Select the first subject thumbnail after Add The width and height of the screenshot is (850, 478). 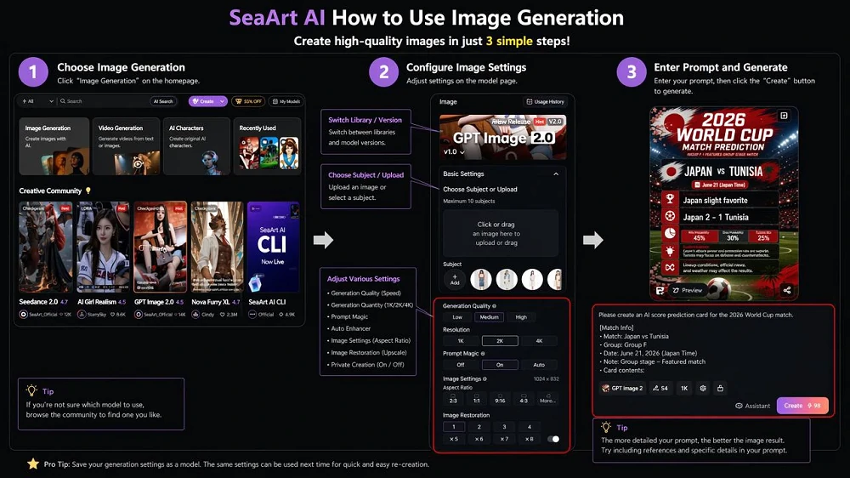tap(481, 280)
